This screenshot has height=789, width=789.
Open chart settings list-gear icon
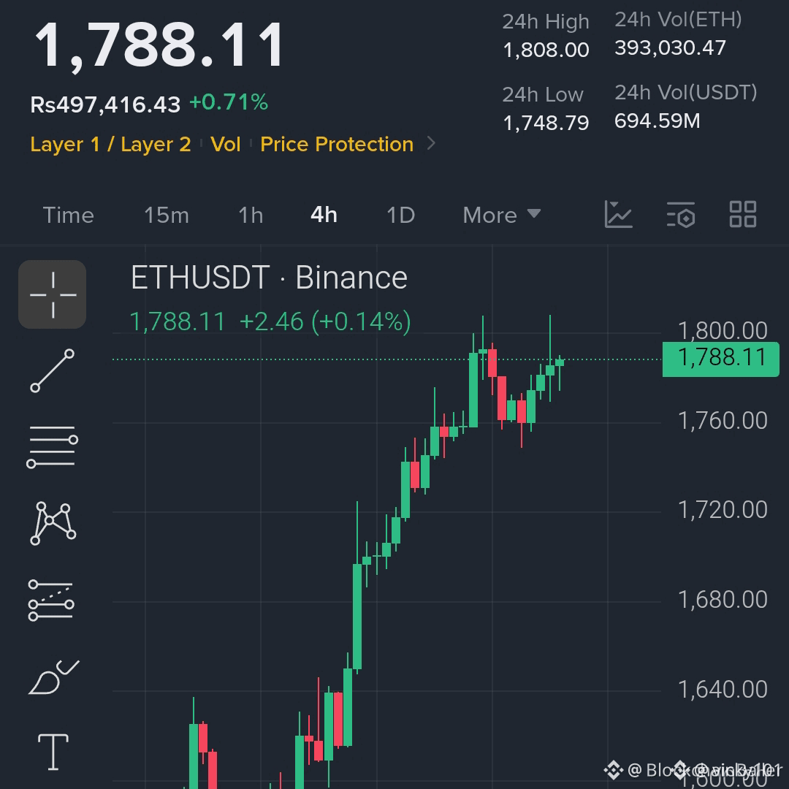[681, 215]
